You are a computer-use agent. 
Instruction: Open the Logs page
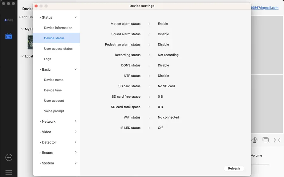point(47,59)
